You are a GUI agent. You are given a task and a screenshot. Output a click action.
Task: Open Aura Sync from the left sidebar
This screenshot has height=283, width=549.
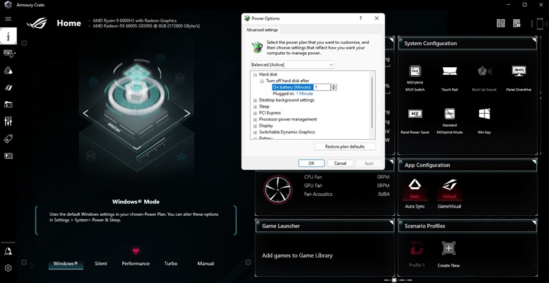(8, 71)
